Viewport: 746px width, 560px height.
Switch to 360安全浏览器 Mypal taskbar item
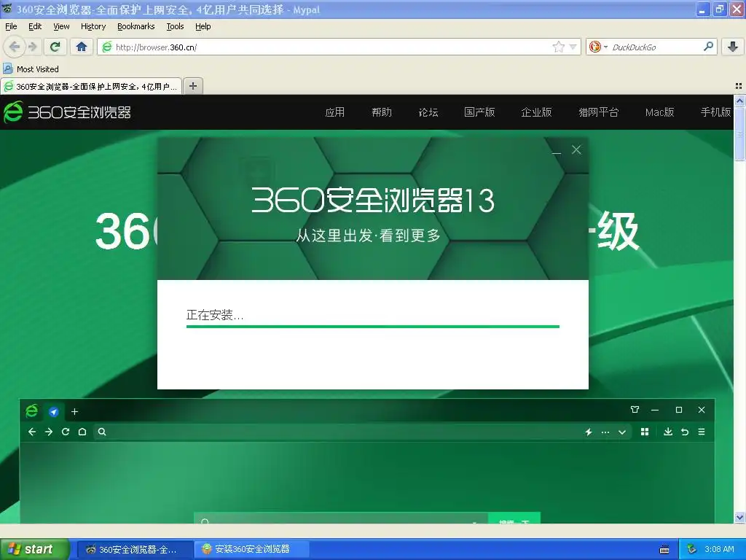click(135, 550)
